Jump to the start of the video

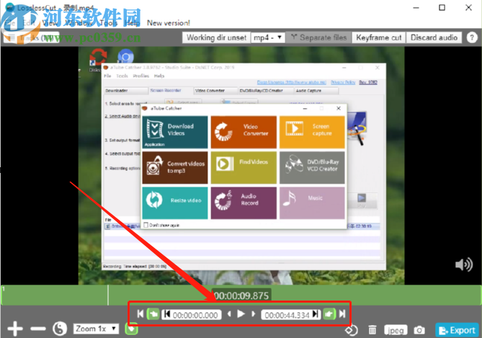[140, 314]
